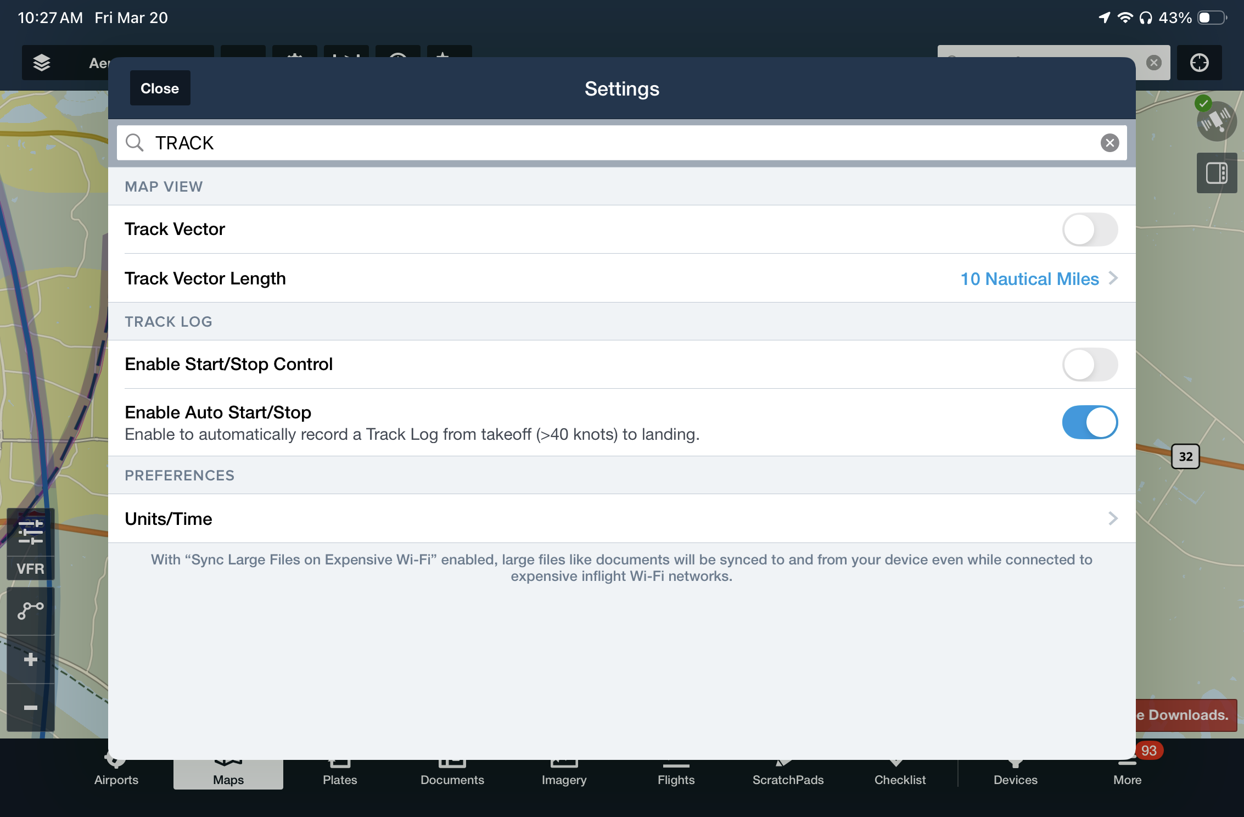Click the VFR flight rules selector

[x=31, y=569]
